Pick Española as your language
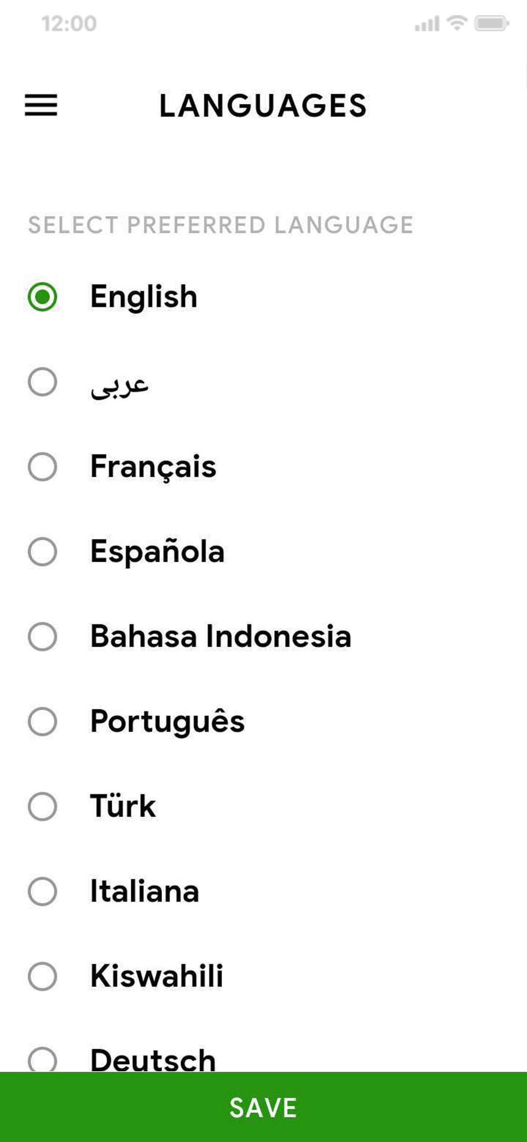Viewport: 527px width, 1142px height. 43,551
